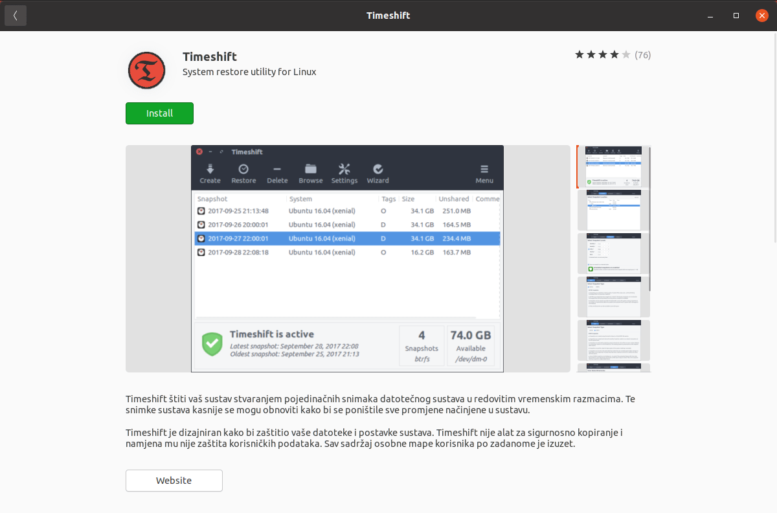Click snapshot row 2017-09-28 22:08:18

click(348, 252)
